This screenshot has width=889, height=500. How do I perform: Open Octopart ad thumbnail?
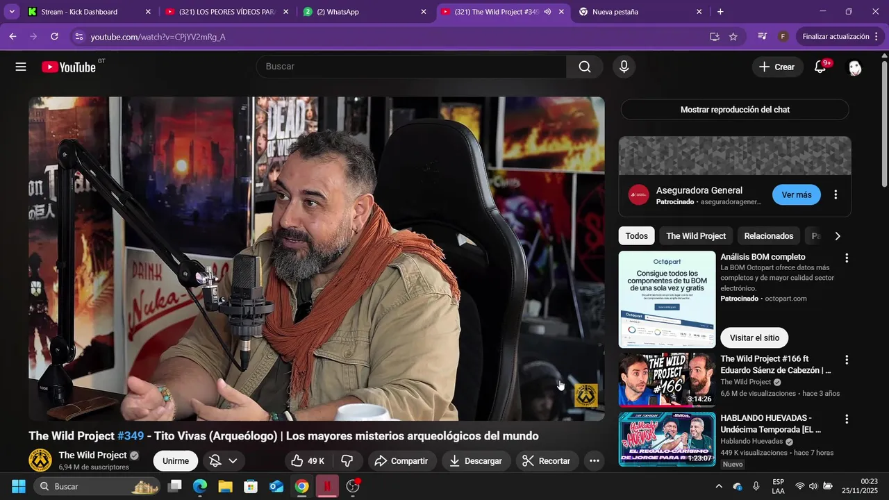coord(667,299)
